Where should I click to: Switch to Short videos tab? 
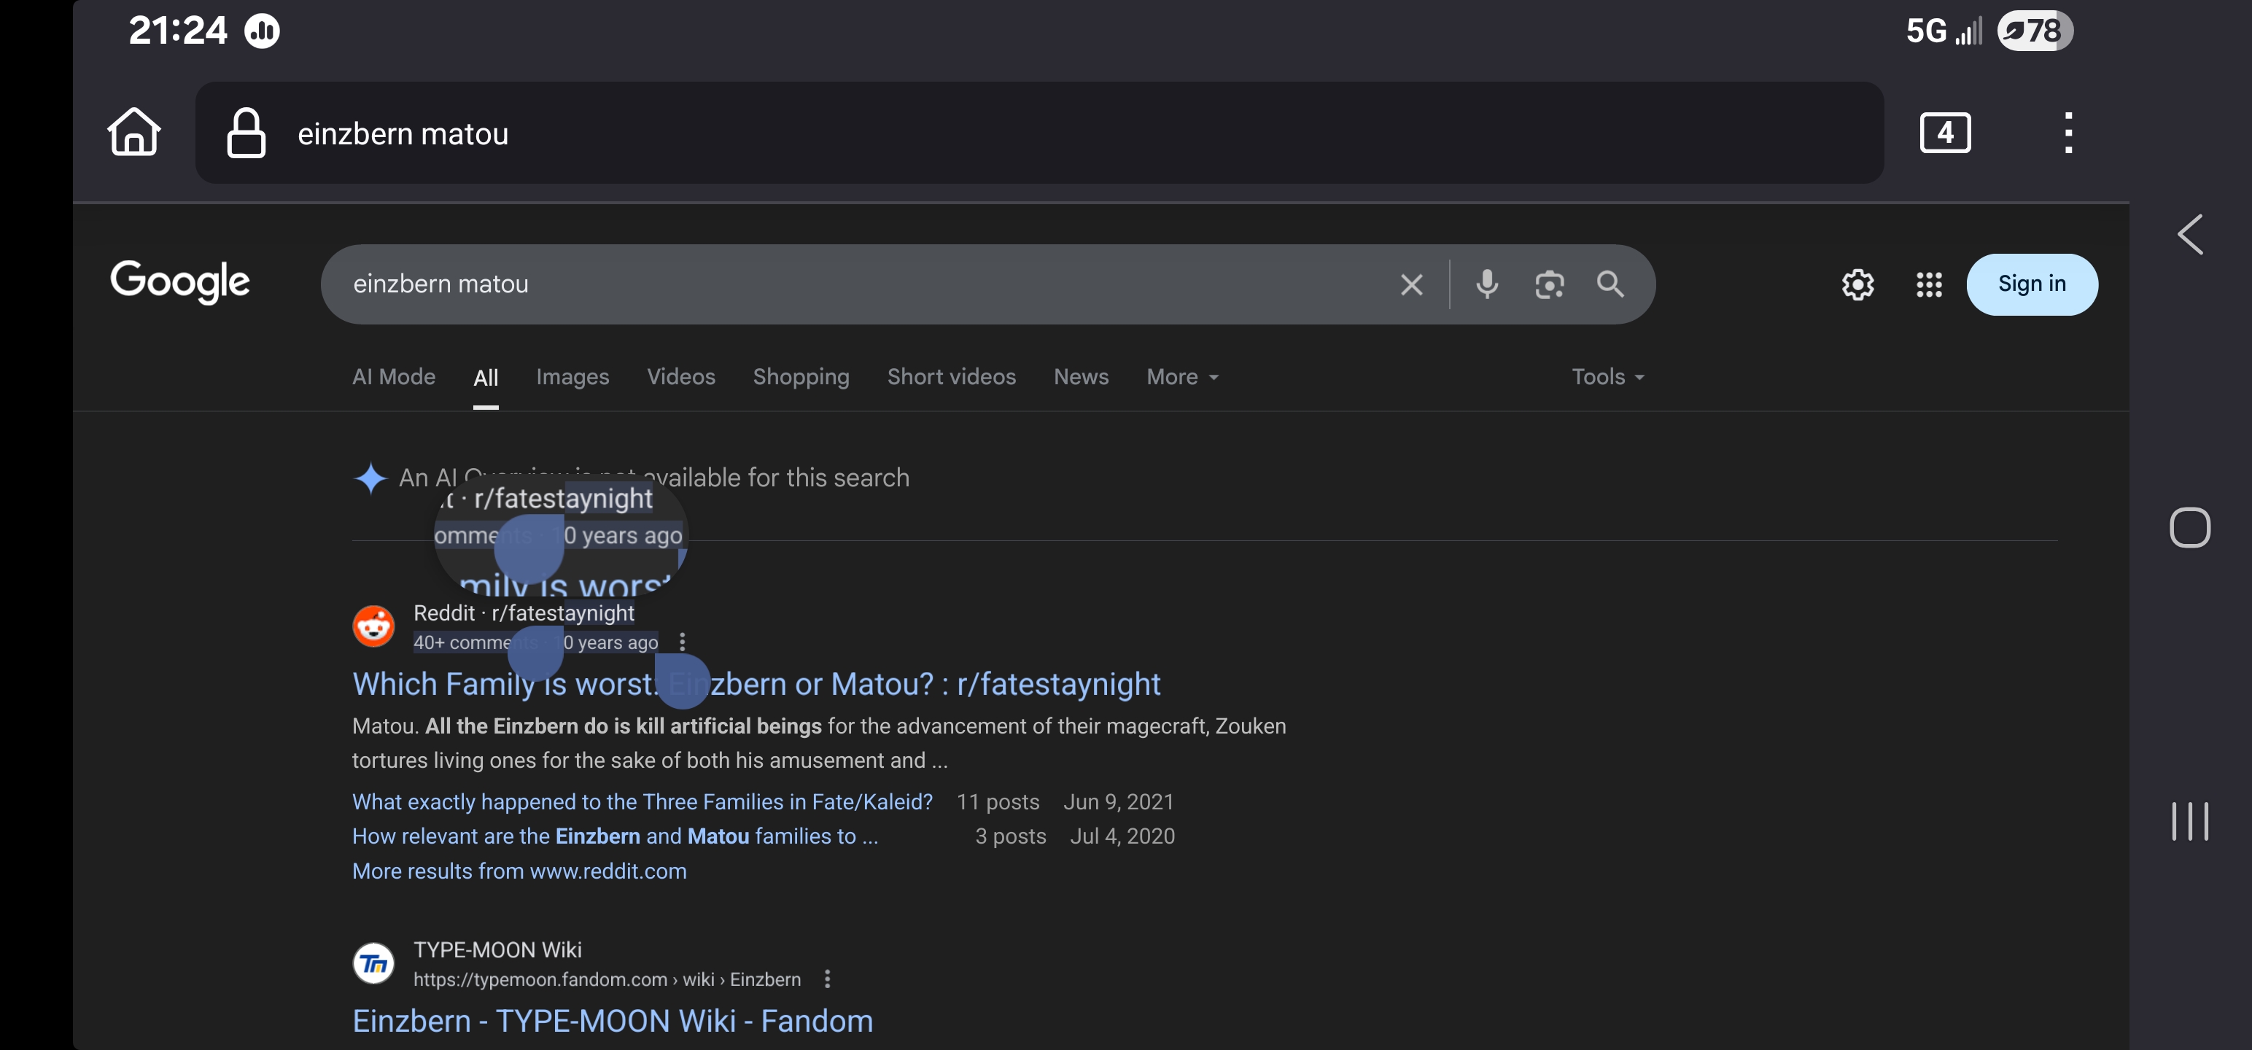pos(951,377)
